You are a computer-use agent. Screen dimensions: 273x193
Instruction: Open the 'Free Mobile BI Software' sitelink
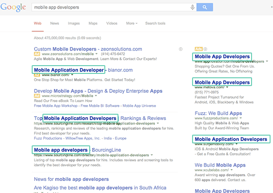click(100, 105)
